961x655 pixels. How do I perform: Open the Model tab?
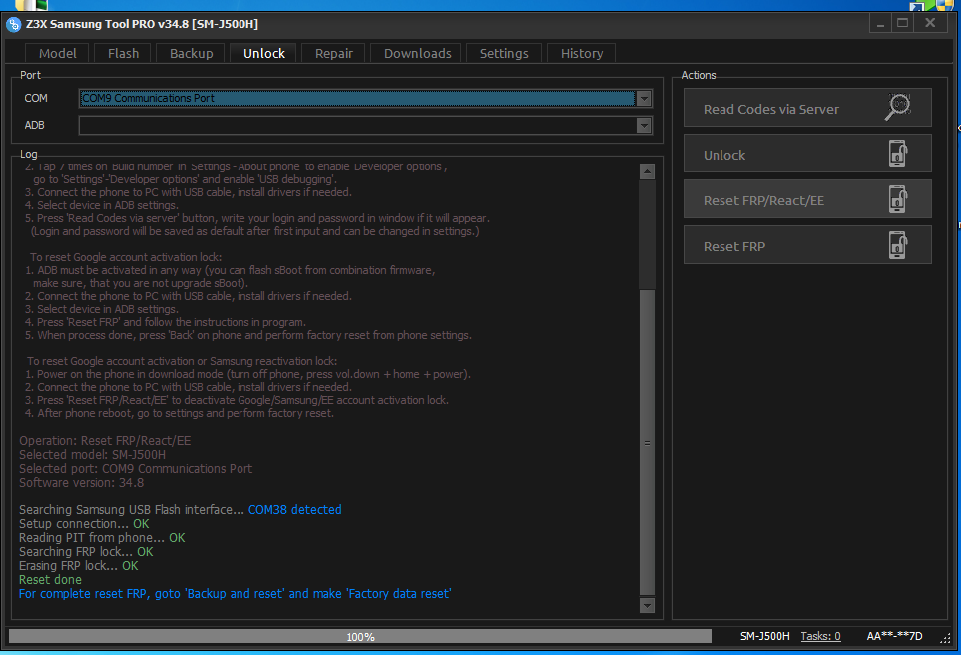[57, 53]
